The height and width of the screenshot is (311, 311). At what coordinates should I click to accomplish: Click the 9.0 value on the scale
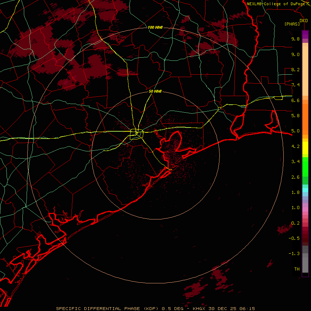(x=295, y=54)
